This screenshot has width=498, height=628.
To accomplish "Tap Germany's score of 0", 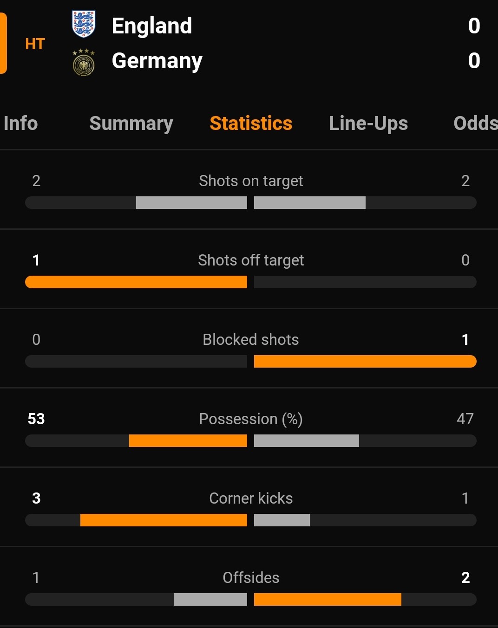I will click(x=474, y=61).
